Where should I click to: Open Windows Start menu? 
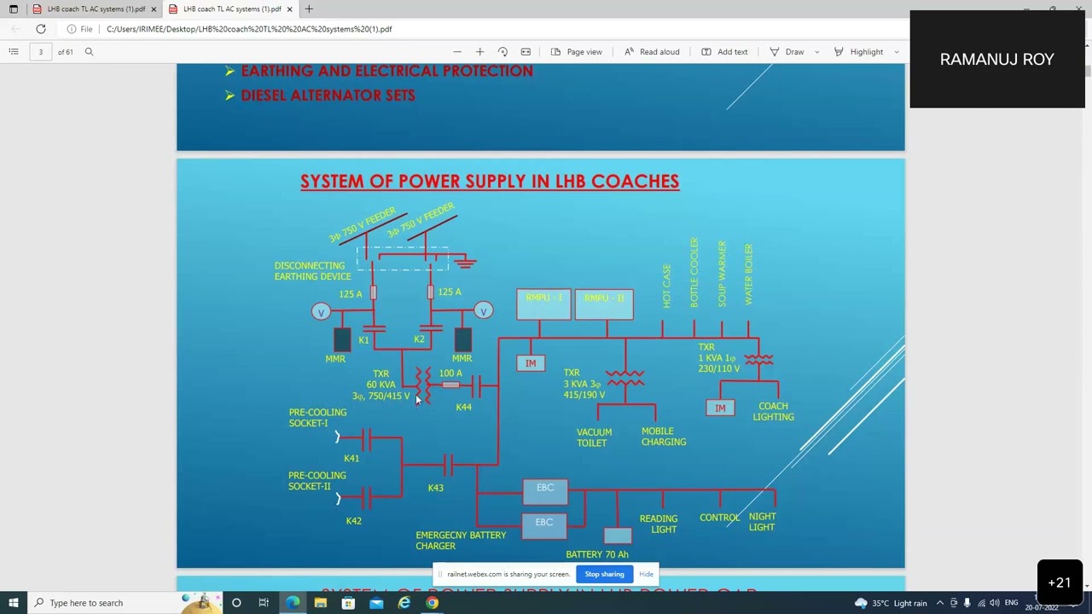tap(14, 603)
